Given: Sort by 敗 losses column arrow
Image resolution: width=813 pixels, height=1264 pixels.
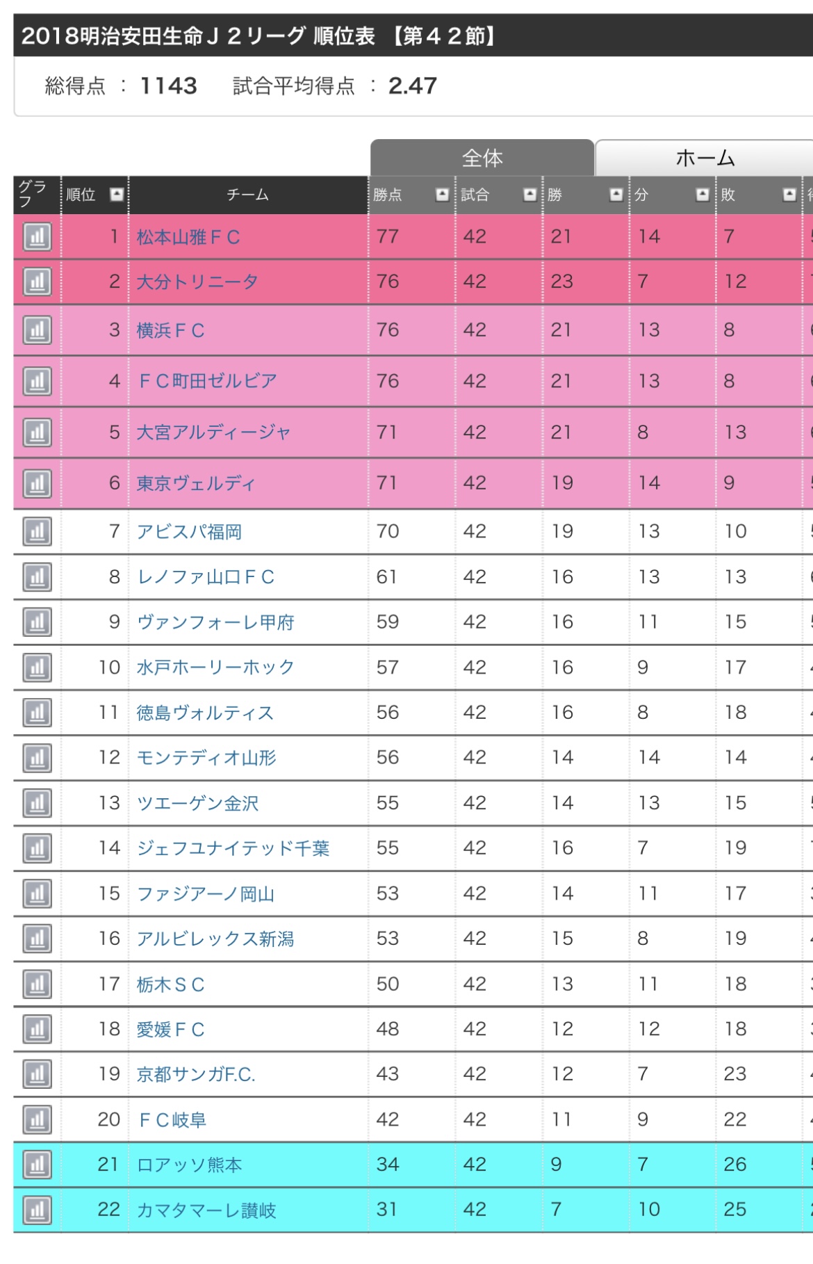Looking at the screenshot, I should tap(789, 195).
